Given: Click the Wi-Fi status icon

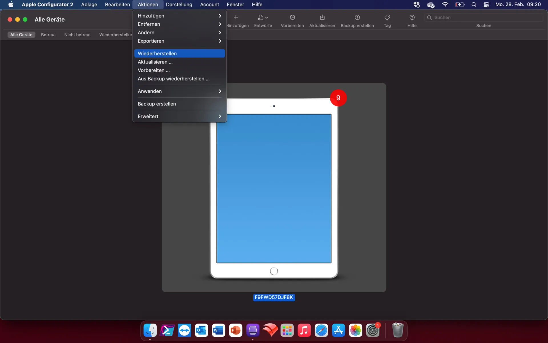Looking at the screenshot, I should [445, 4].
